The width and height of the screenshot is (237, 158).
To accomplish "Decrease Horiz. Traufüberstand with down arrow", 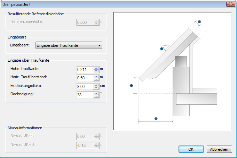I will coord(96,80).
